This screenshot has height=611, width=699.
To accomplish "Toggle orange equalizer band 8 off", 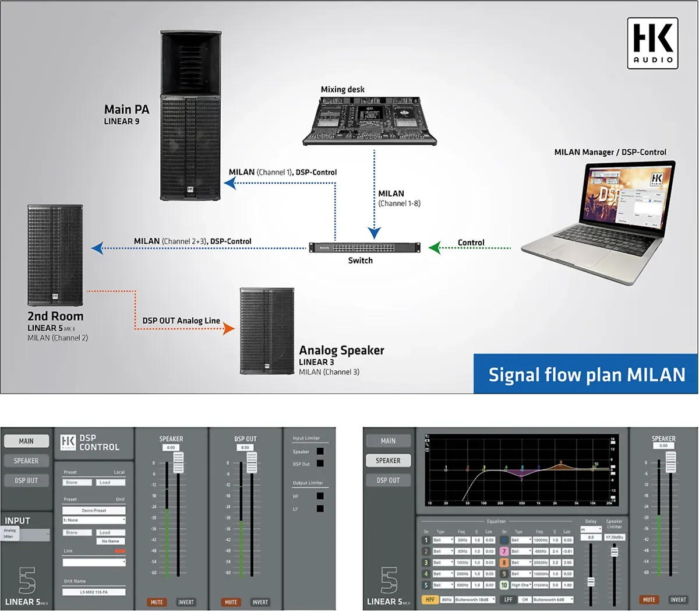I will [x=504, y=563].
